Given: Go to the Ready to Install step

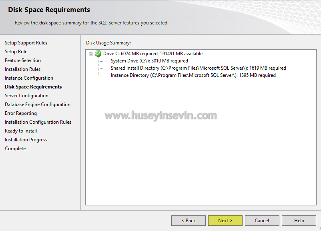Looking at the screenshot, I should tap(21, 131).
